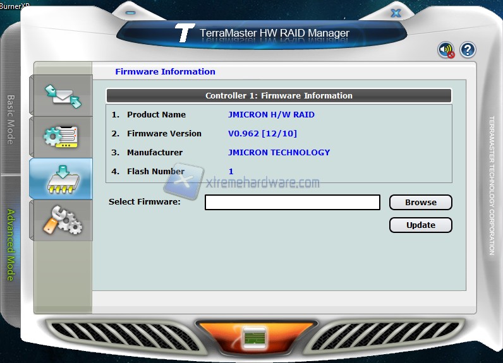Click the firmware version V0.962 value
The height and width of the screenshot is (363, 503).
[x=262, y=134]
